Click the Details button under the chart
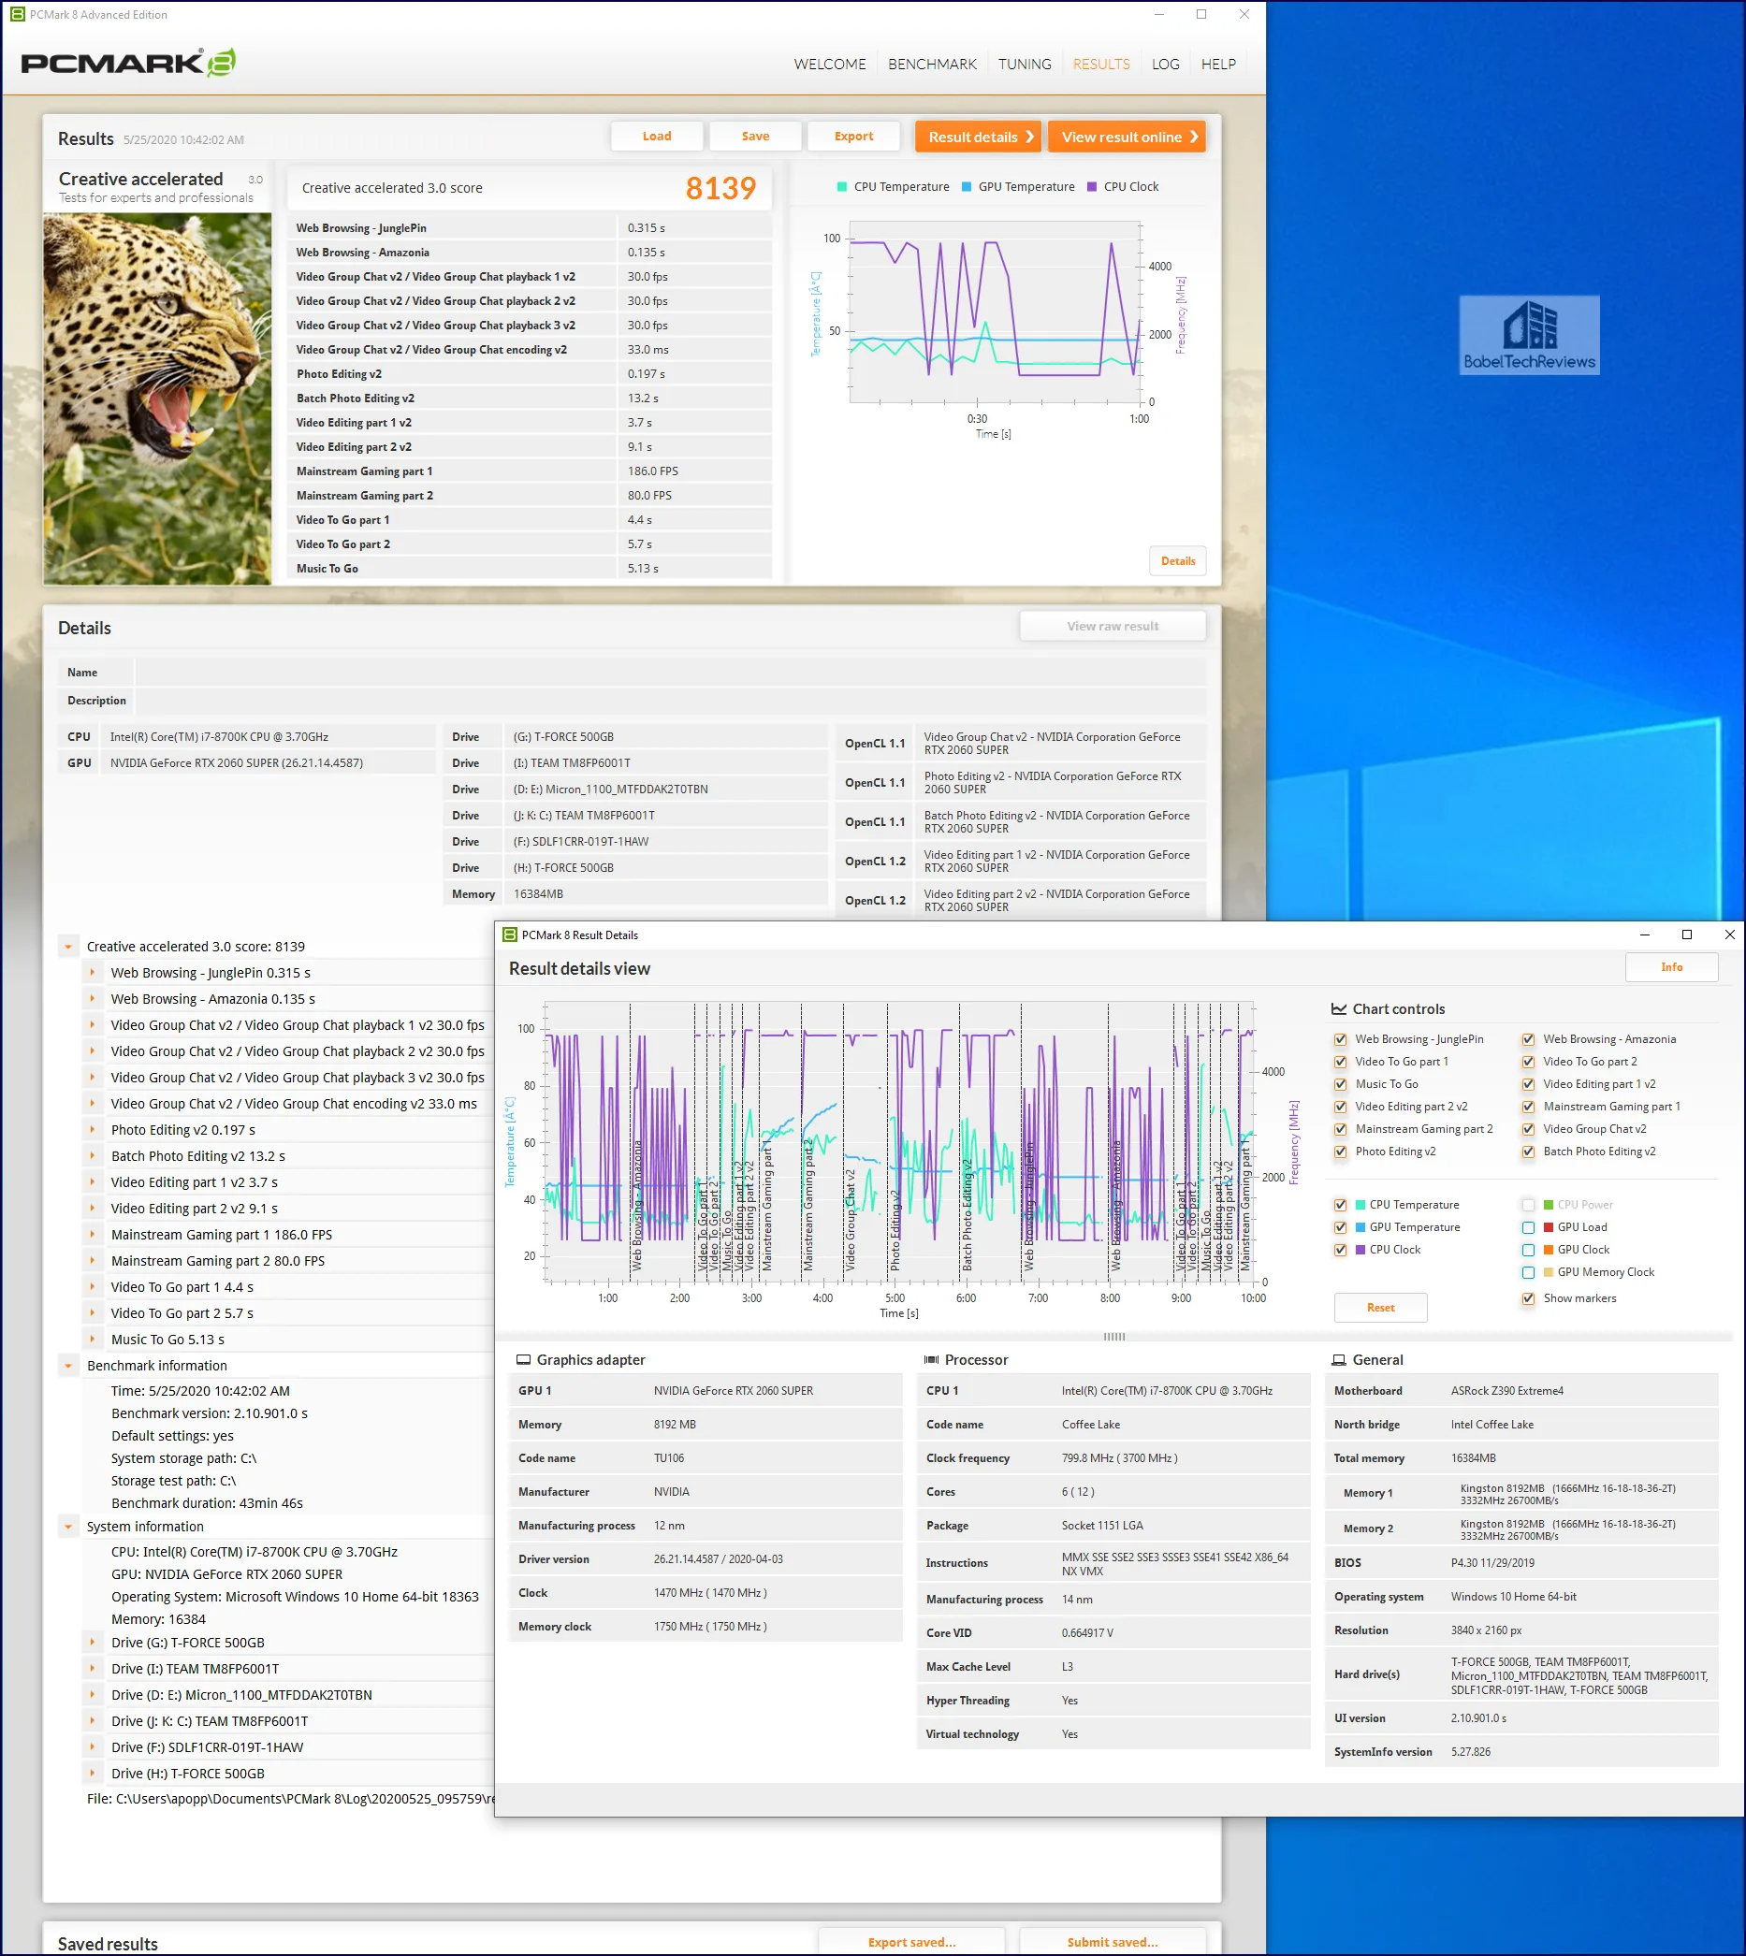Screen dimensions: 1746x1956 pyautogui.click(x=1178, y=561)
